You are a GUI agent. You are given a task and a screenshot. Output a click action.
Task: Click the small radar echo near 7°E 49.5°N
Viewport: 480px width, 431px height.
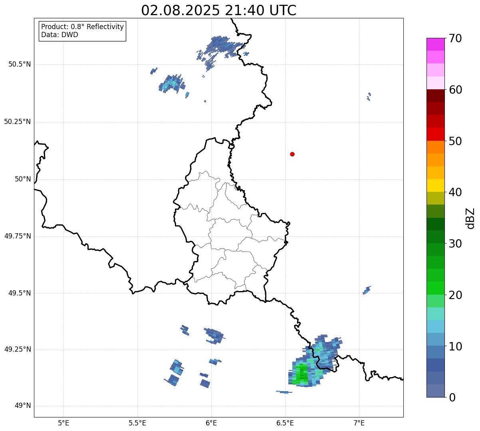click(367, 290)
